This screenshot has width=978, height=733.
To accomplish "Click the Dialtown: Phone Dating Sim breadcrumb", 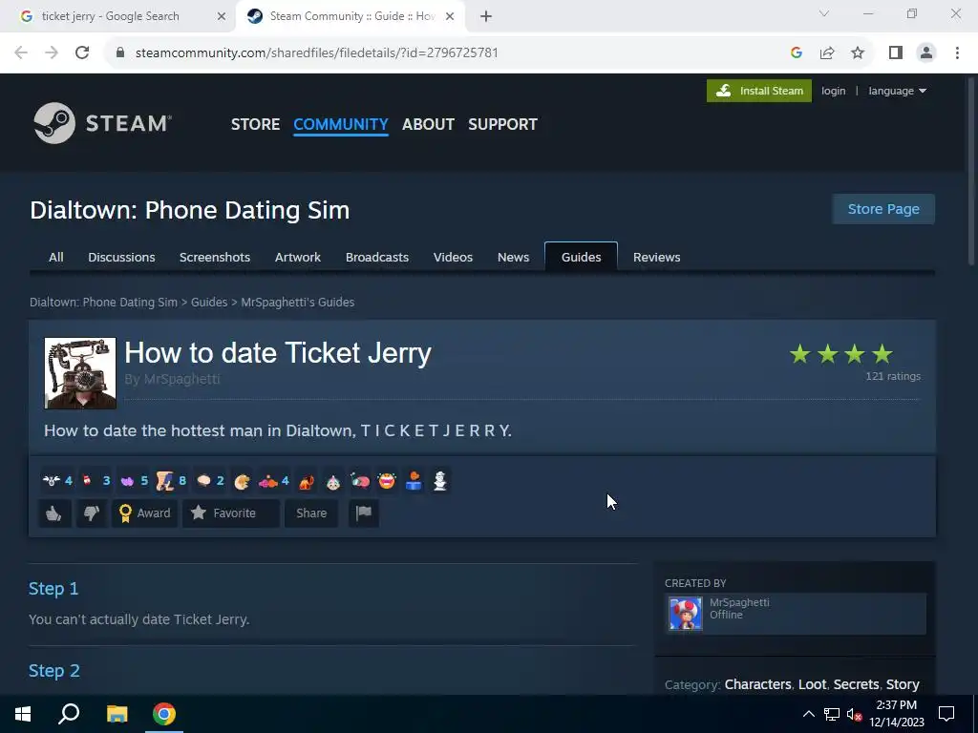I will [x=103, y=302].
